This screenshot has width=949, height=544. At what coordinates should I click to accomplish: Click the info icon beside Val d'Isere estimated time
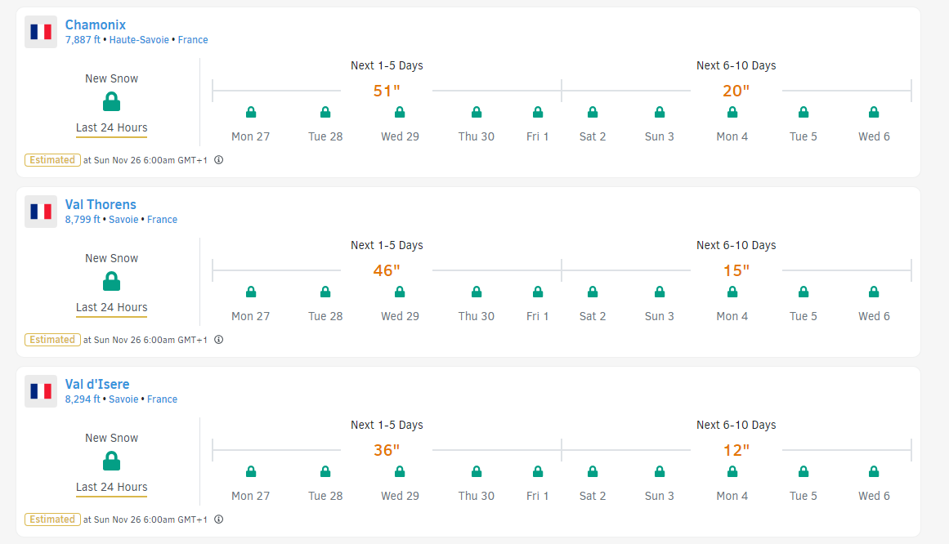[x=219, y=519]
